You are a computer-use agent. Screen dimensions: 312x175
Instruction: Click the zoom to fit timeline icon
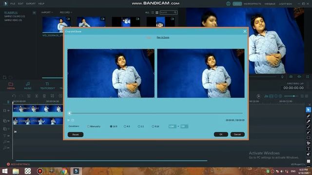coord(271,96)
